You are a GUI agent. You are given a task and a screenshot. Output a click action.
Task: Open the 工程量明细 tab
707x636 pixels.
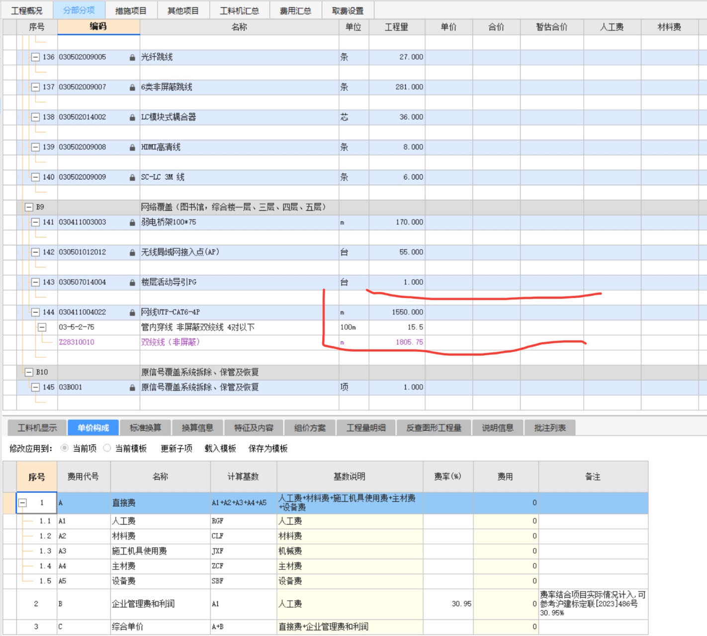pyautogui.click(x=366, y=428)
